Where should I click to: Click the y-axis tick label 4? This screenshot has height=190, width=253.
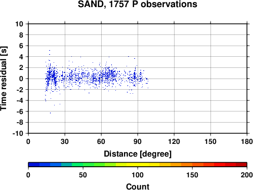pyautogui.click(x=21, y=57)
